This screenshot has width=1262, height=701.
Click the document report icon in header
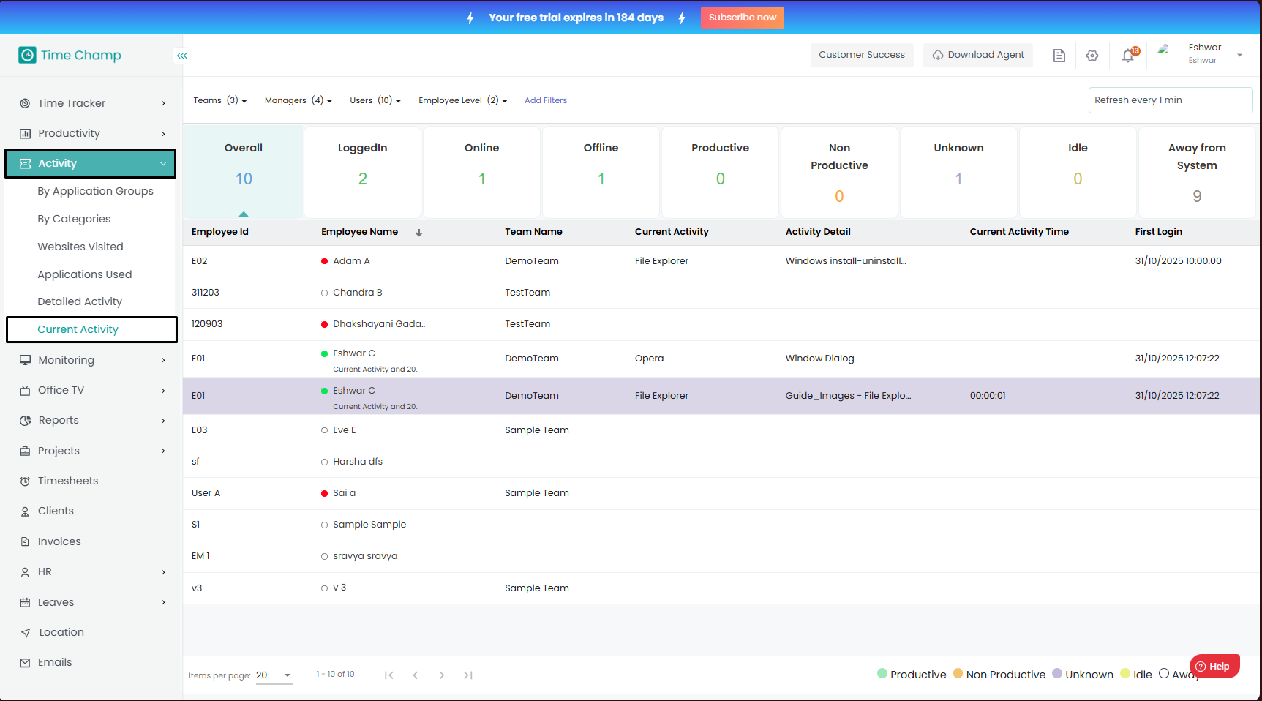[x=1059, y=56]
